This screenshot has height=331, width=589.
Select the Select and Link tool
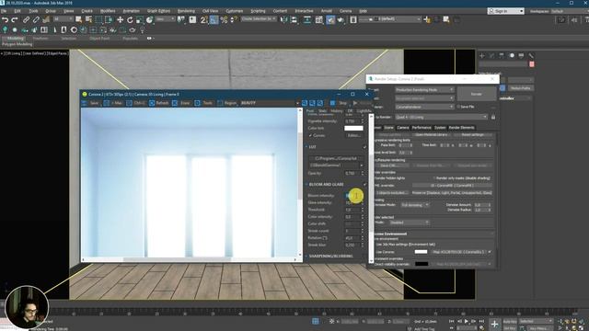point(26,19)
